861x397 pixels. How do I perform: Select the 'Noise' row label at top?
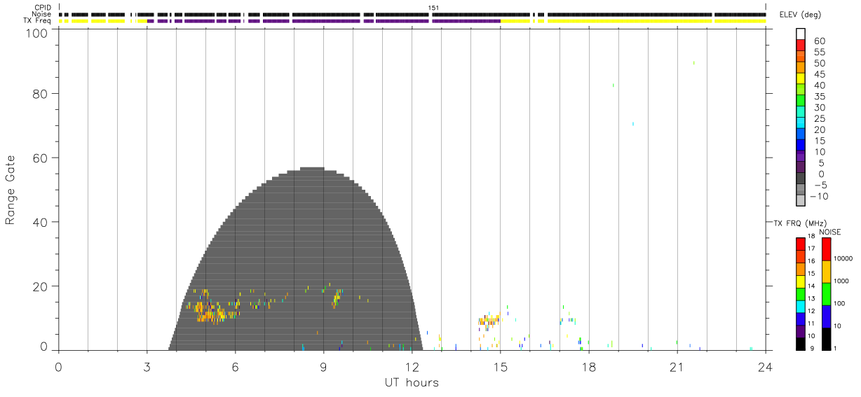click(42, 14)
